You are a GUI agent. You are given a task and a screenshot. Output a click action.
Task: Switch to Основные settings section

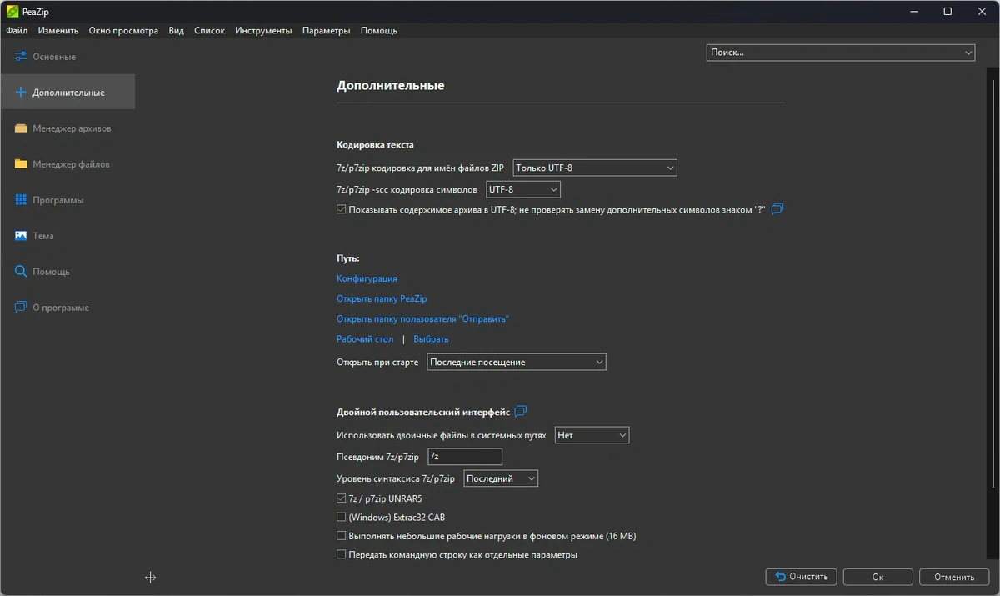(x=67, y=57)
